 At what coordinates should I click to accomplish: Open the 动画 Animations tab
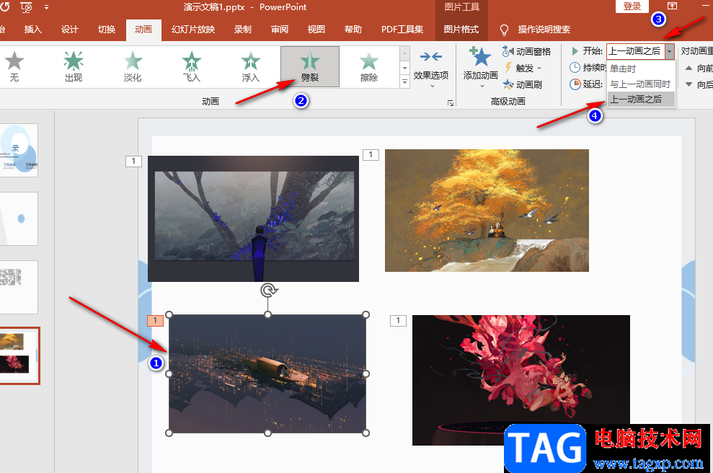click(143, 30)
